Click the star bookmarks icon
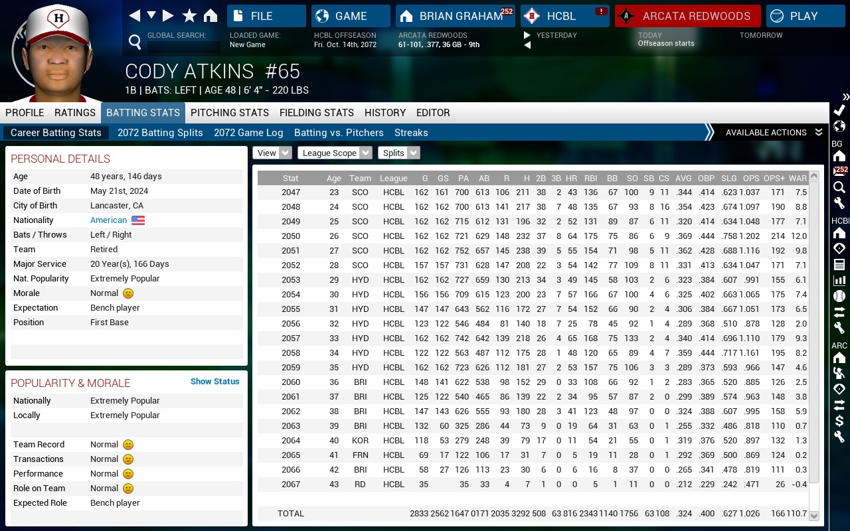Viewport: 850px width, 531px height. (189, 15)
